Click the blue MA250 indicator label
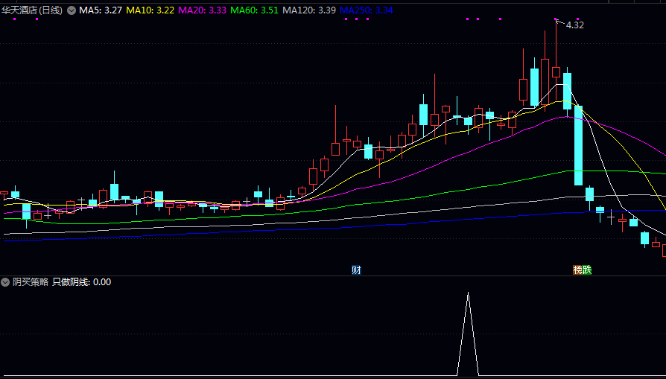The height and width of the screenshot is (379, 666). point(366,10)
